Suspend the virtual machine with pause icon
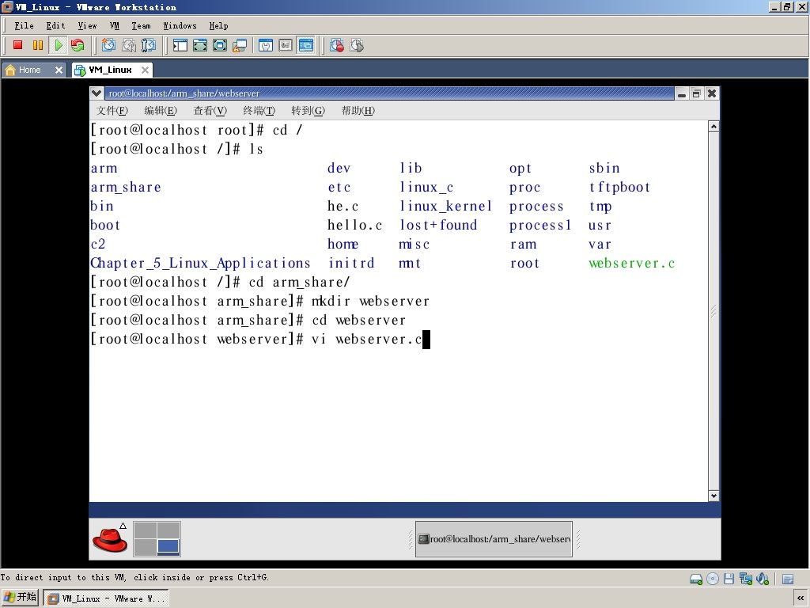Screen dimensions: 810x608 coord(38,45)
